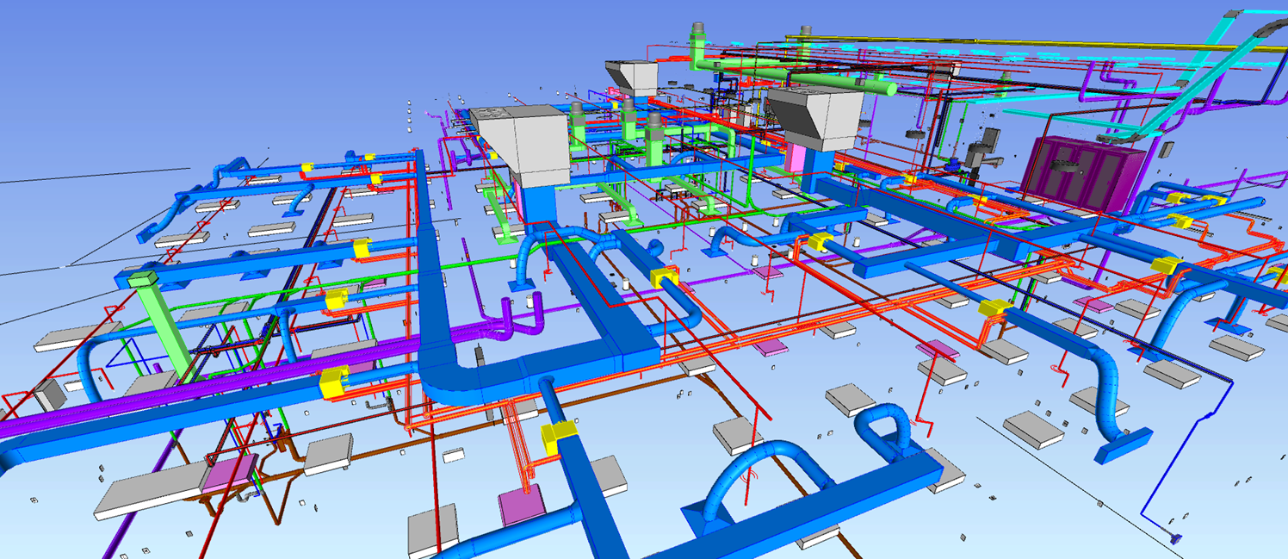Select the light green vertical duct riser
This screenshot has height=559, width=1288.
pos(164,326)
